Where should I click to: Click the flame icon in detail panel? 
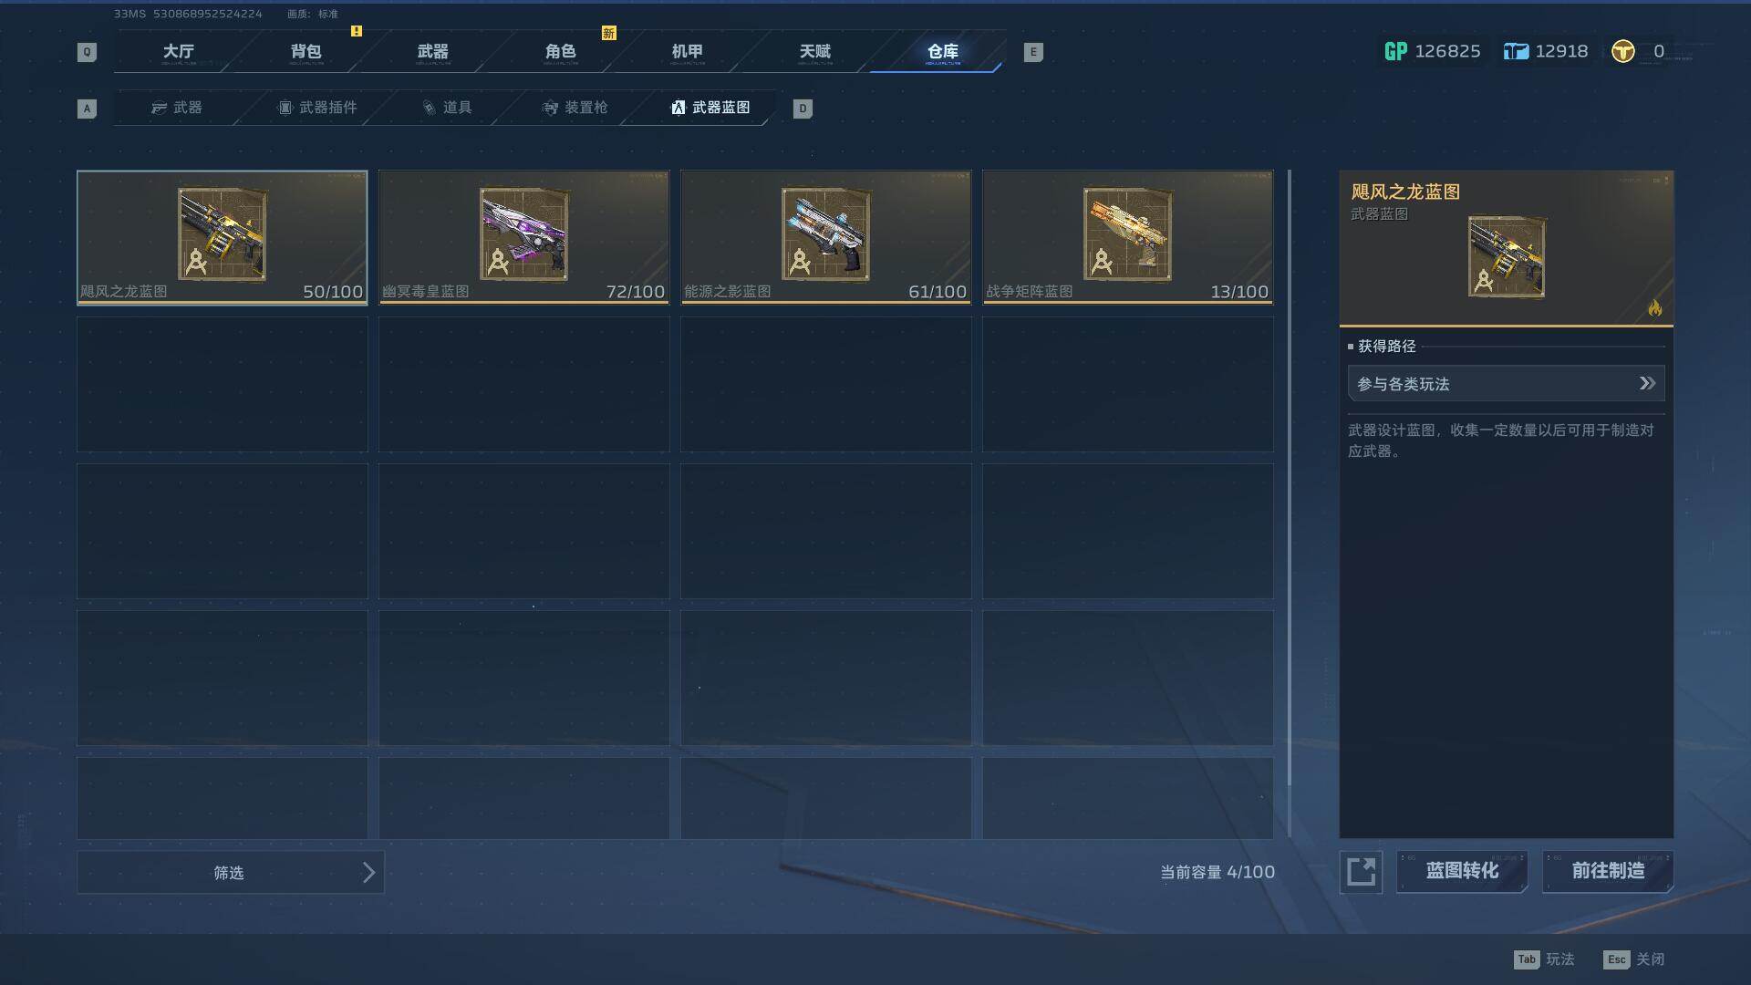(x=1654, y=308)
